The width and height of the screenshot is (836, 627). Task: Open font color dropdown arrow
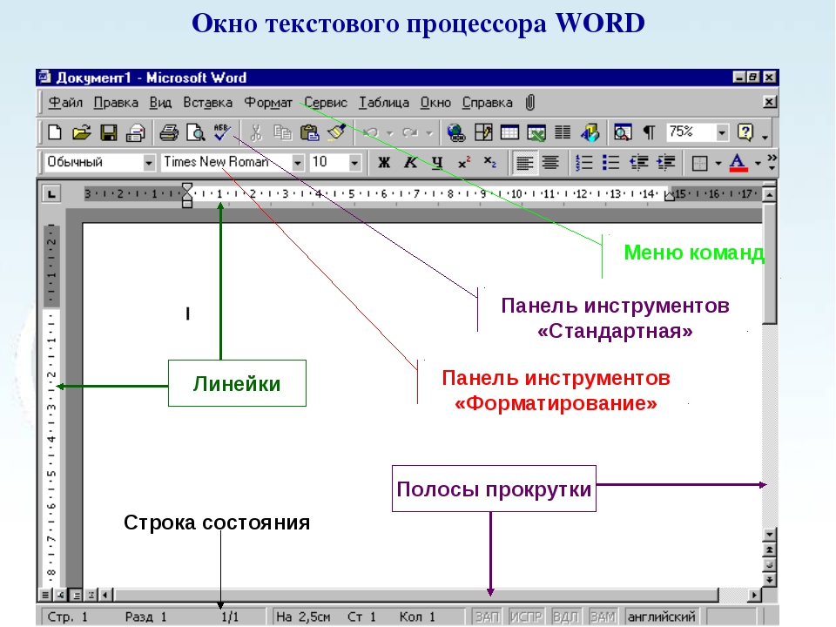(x=757, y=163)
